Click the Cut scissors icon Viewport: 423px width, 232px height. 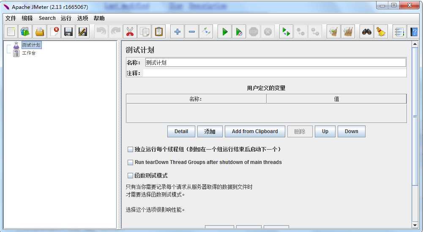130,32
